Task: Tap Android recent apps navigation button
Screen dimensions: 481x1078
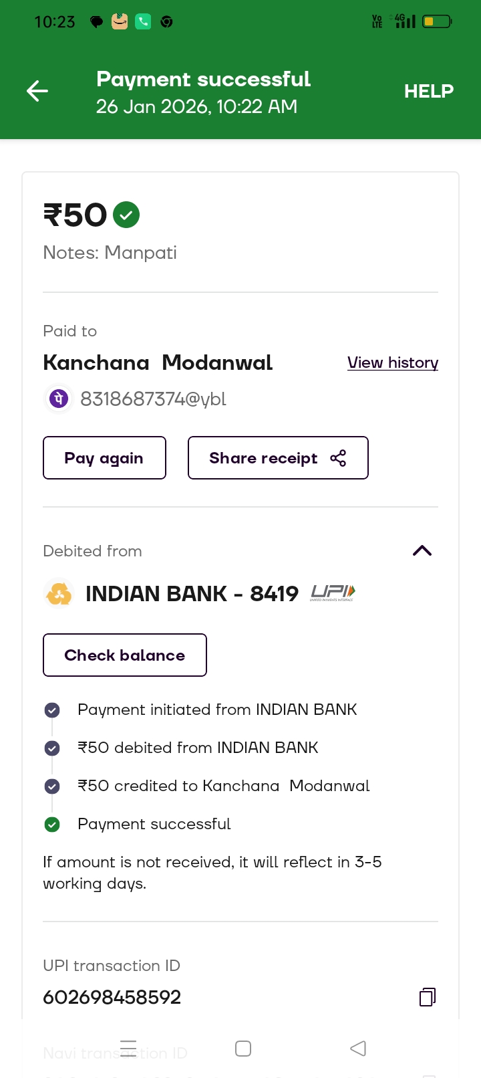Action: click(x=128, y=1048)
